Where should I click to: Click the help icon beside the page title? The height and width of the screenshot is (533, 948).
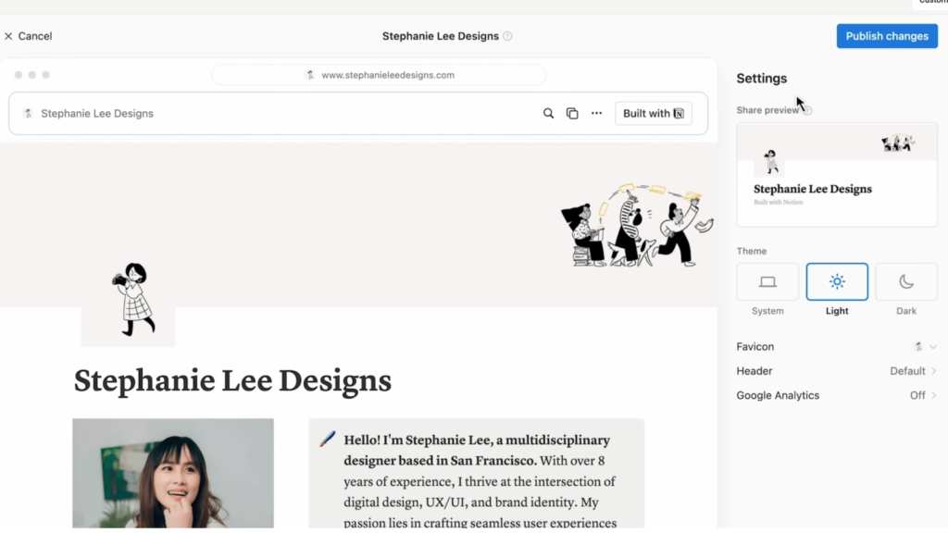tap(507, 37)
